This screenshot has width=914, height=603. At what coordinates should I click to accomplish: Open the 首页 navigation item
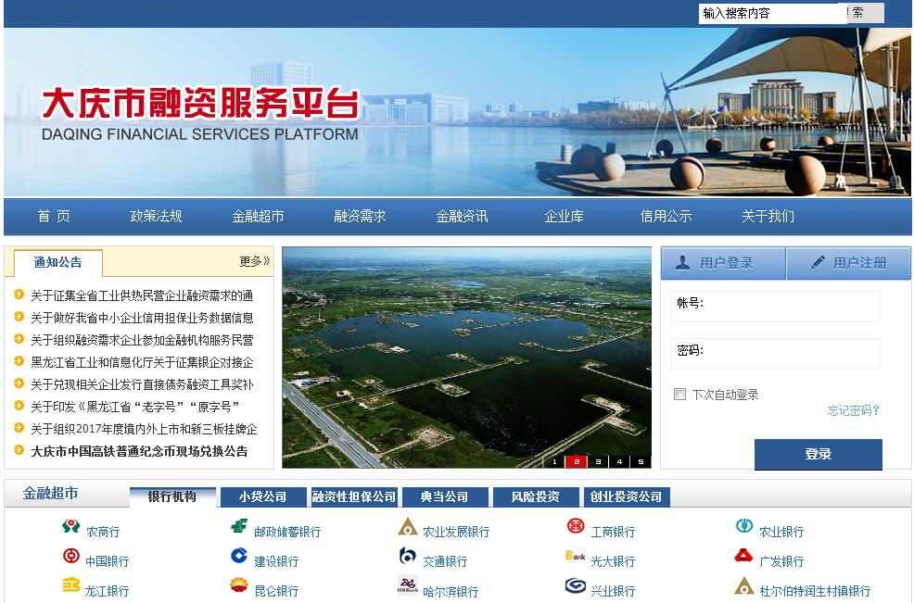click(54, 216)
